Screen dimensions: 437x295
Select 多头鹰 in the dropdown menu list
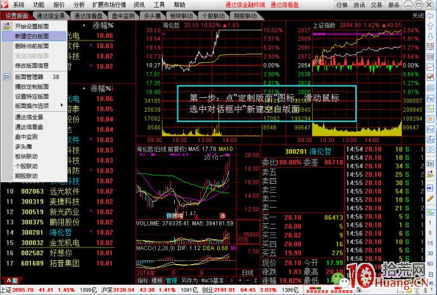34,147
